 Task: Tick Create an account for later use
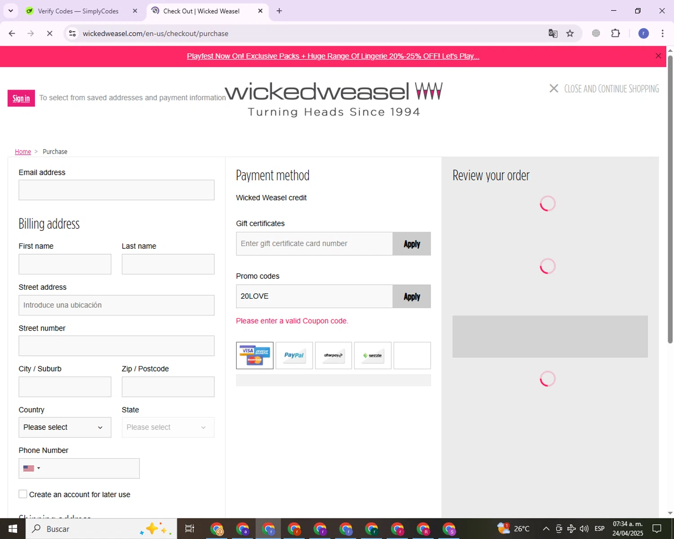[23, 494]
